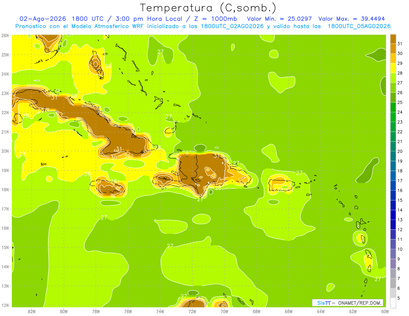Click the 23N latitude axis label
Viewport: 409px width, 316px height.
(x=5, y=93)
